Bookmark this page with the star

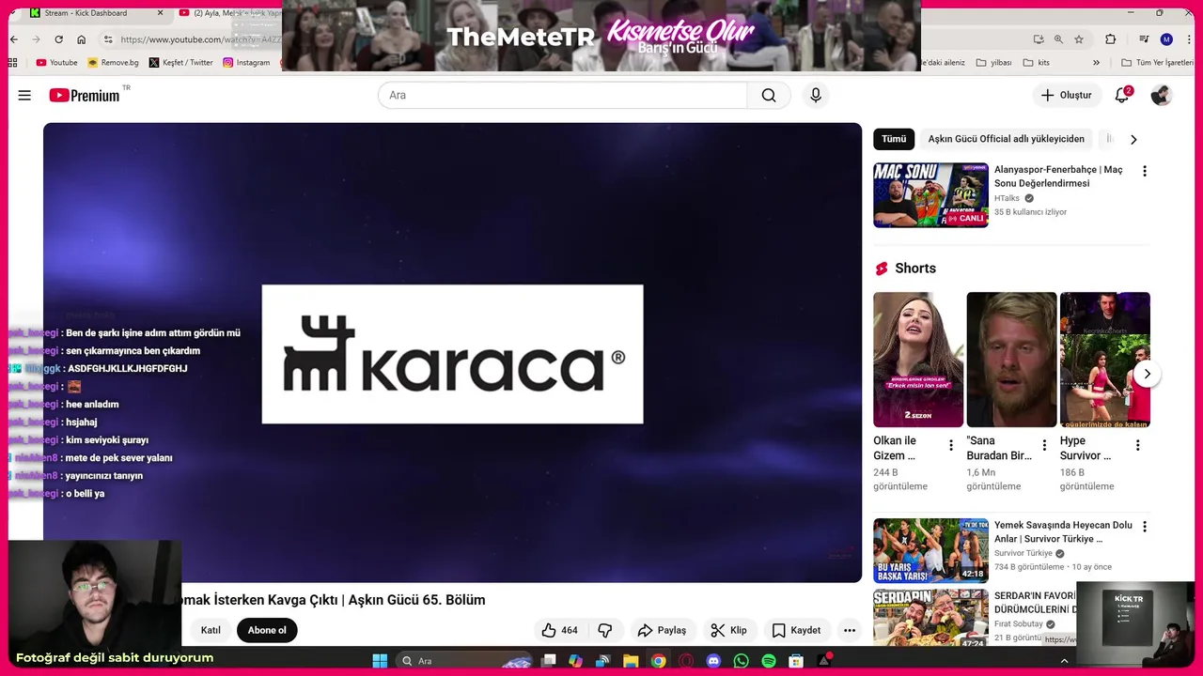[1079, 39]
